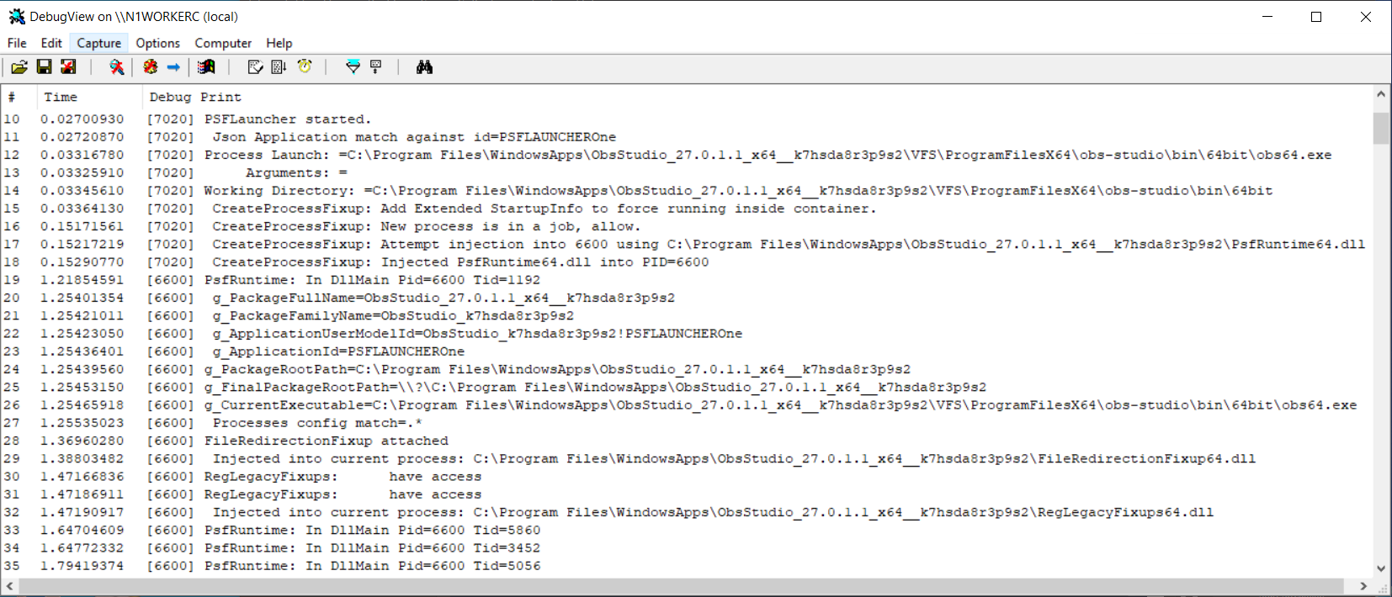The image size is (1392, 597).
Task: Toggle Capture Win32 with the Windows flag icon
Action: (206, 67)
